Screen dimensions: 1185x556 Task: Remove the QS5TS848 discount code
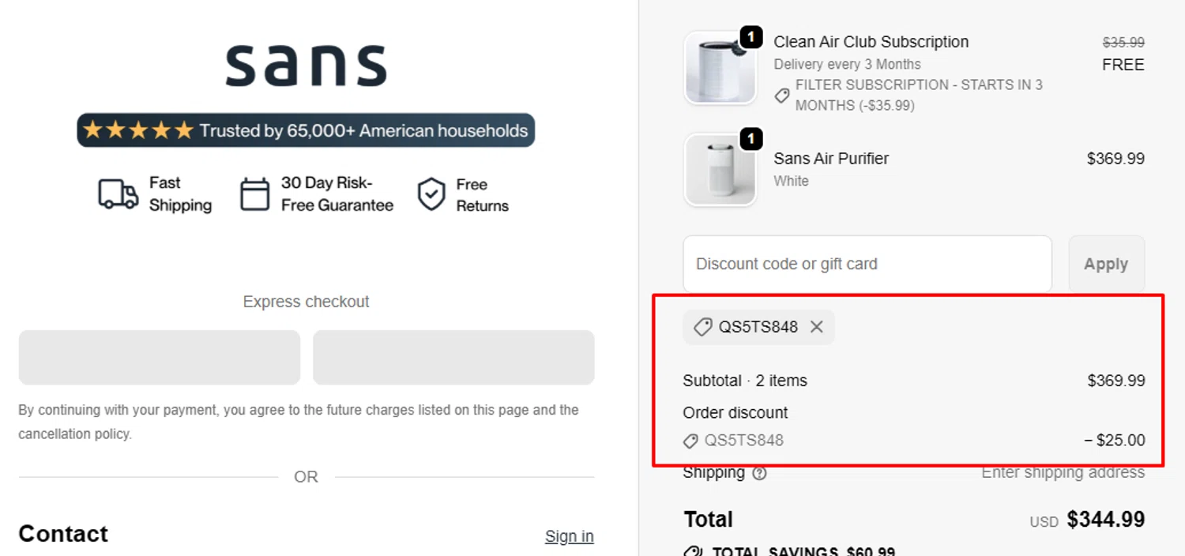point(817,327)
